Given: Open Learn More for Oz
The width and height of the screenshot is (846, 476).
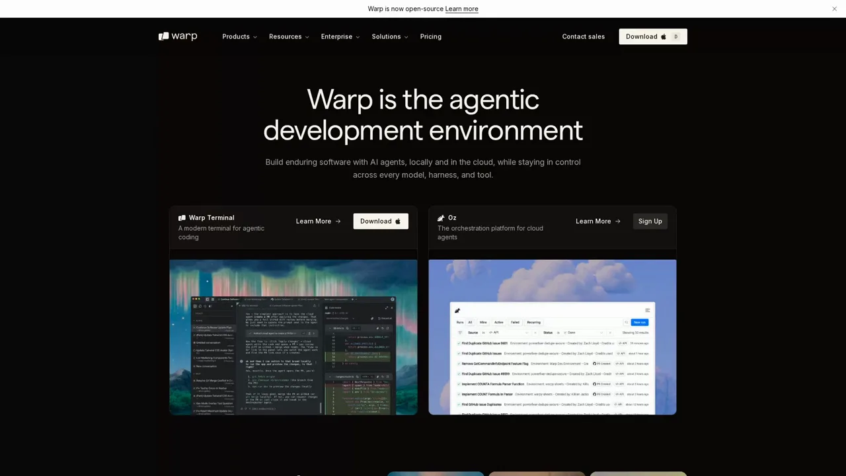Looking at the screenshot, I should tap(598, 221).
